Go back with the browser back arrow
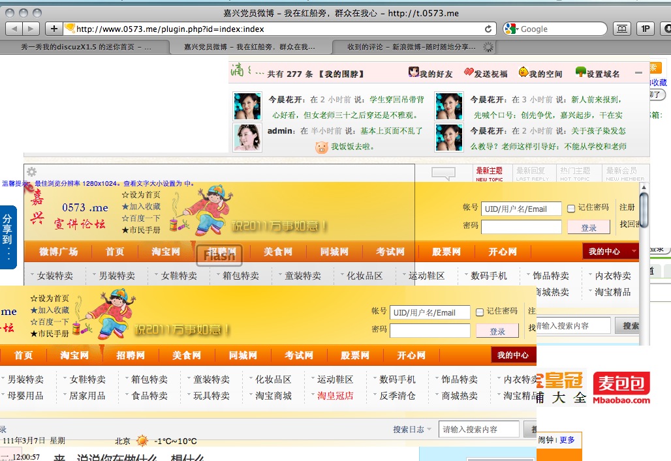671x461 pixels. [x=14, y=29]
